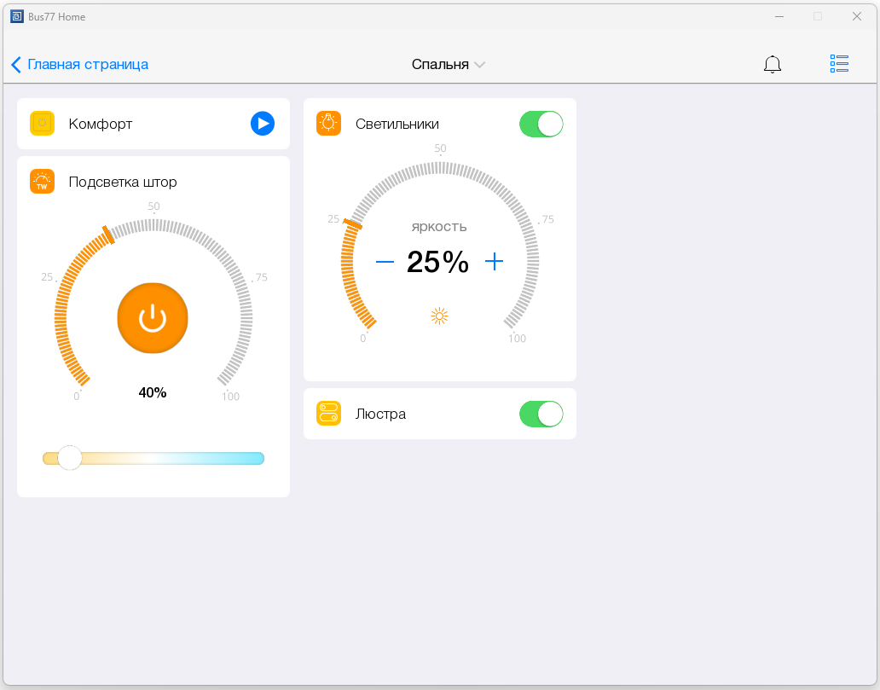Click the Bus77 Home app icon in title bar
This screenshot has height=690, width=880.
coord(16,16)
